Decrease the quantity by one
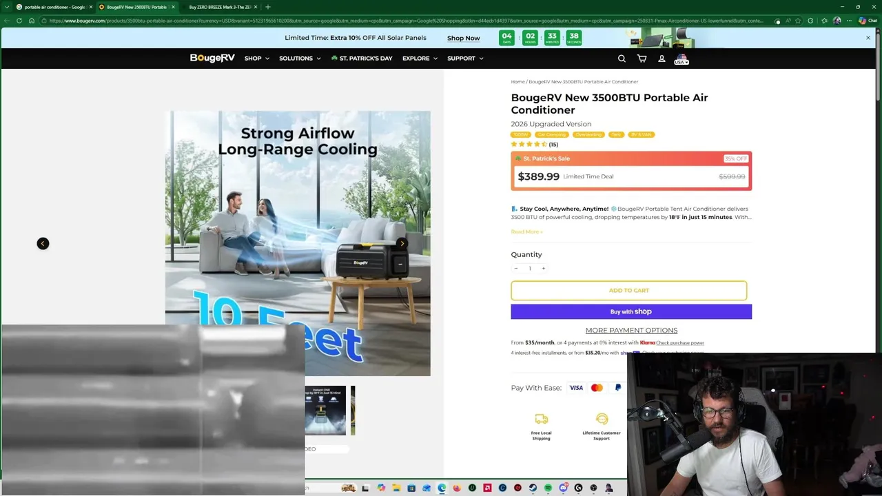The image size is (882, 496). click(516, 268)
